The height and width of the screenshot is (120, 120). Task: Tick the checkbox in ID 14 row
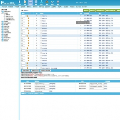point(41,31)
